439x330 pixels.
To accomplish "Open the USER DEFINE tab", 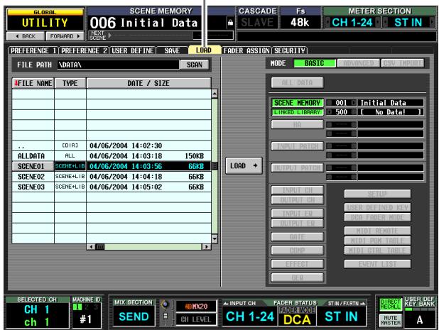I will (x=133, y=50).
